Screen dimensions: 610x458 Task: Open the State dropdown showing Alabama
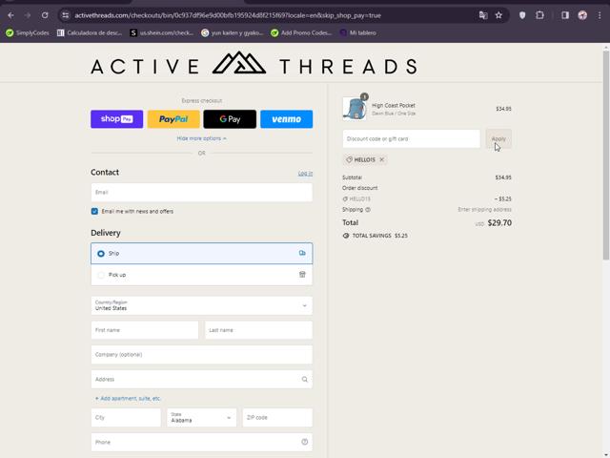tap(201, 418)
